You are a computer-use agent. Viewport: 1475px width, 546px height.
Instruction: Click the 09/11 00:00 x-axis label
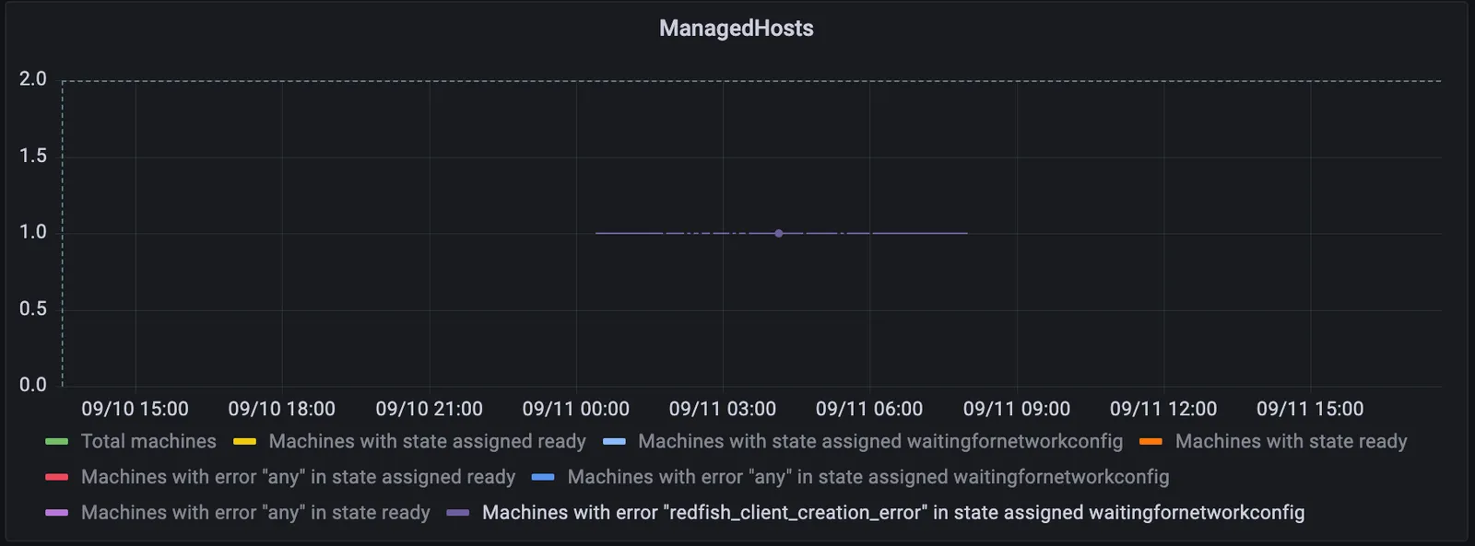(576, 409)
